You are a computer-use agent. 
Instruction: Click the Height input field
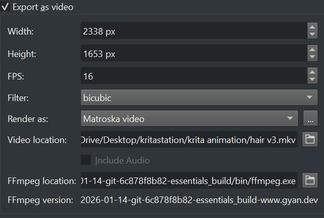192,53
